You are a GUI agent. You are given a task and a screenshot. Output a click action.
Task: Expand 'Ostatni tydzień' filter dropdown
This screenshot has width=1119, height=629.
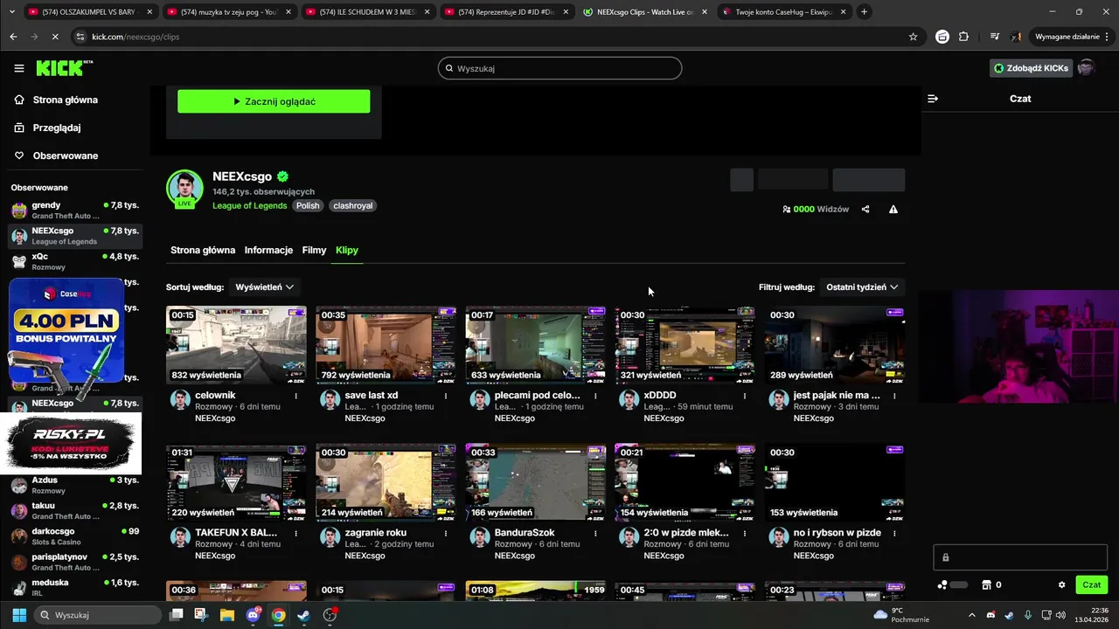click(862, 287)
